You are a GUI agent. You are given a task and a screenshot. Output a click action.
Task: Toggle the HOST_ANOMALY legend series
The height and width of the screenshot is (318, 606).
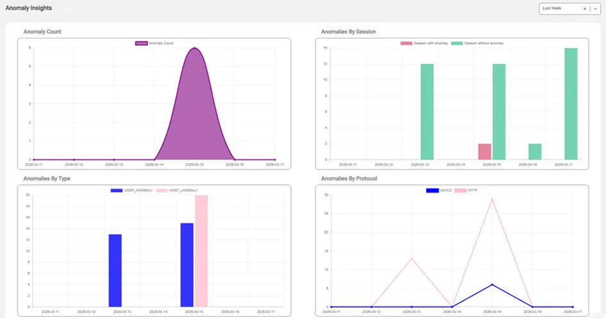click(177, 191)
